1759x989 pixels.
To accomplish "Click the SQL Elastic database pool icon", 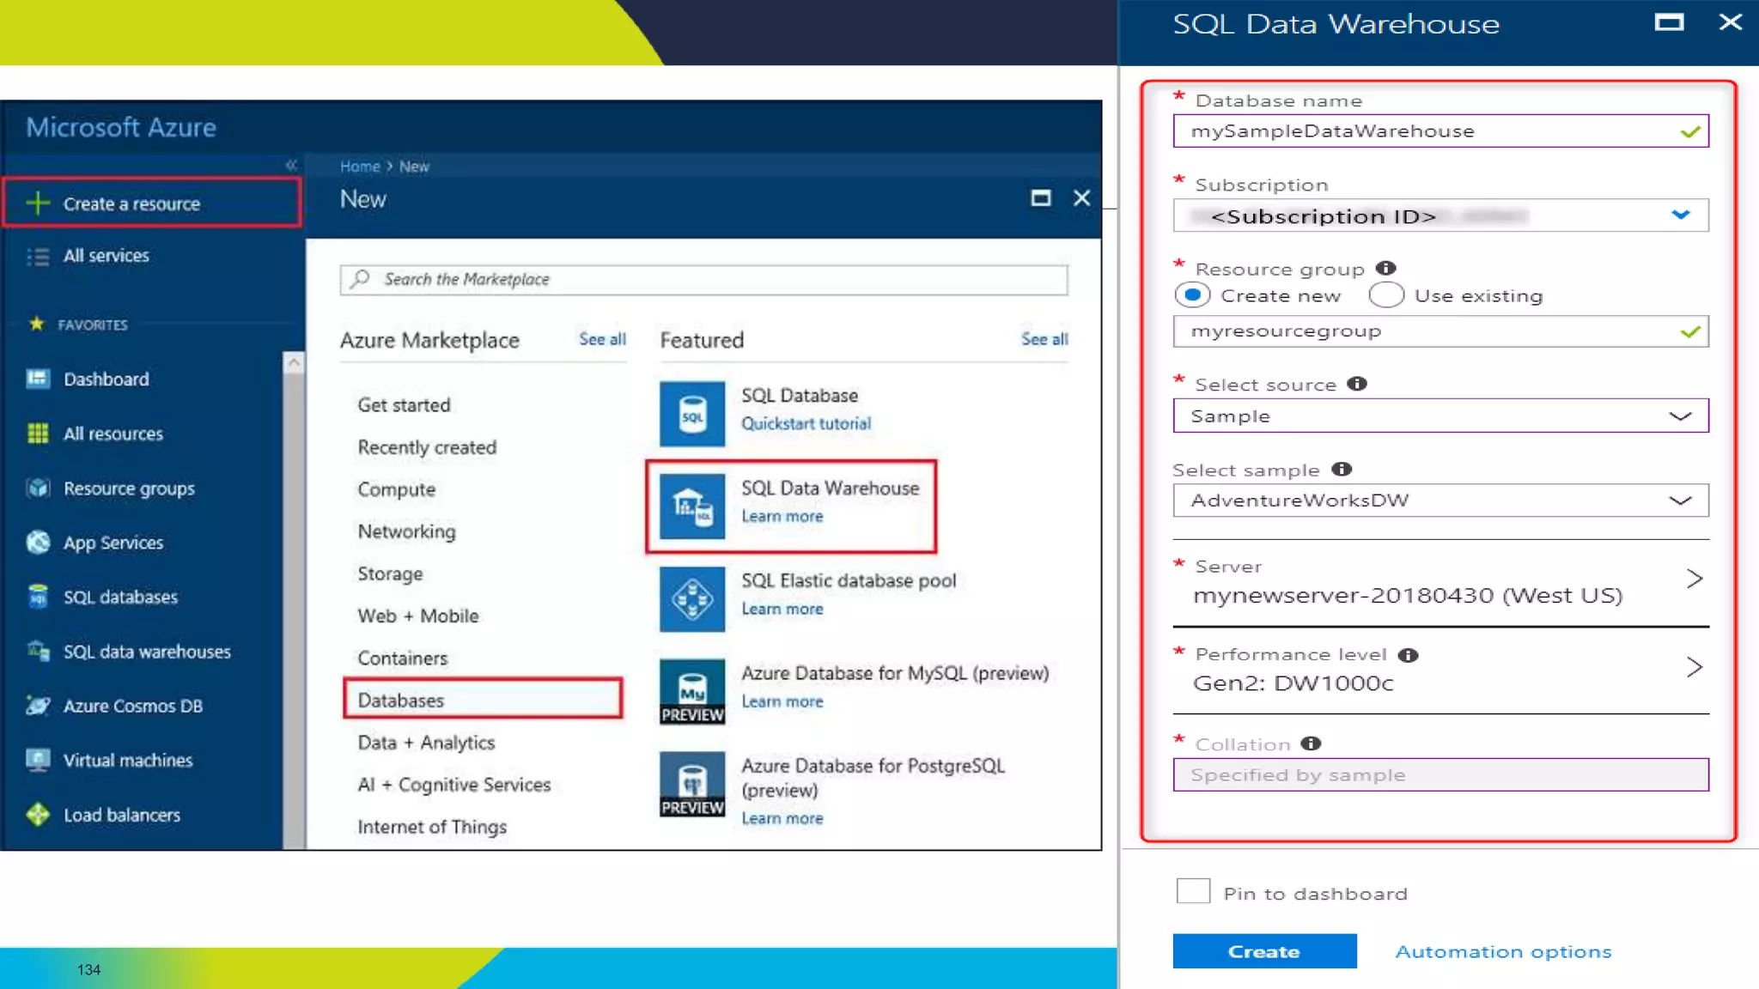I will [692, 599].
